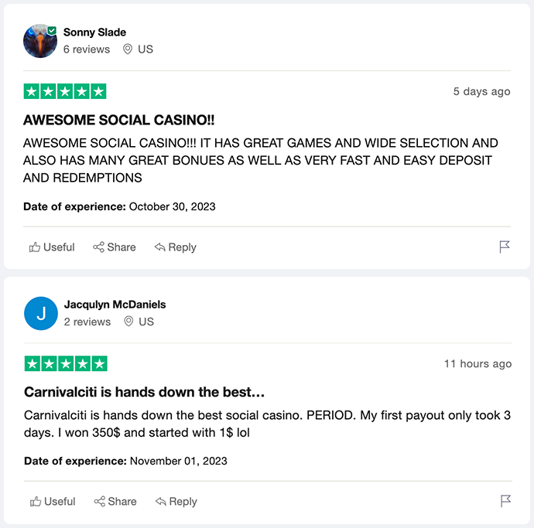Click thumbs-up icon on Sonny Slade's review
Screen dimensions: 534x528
35,247
